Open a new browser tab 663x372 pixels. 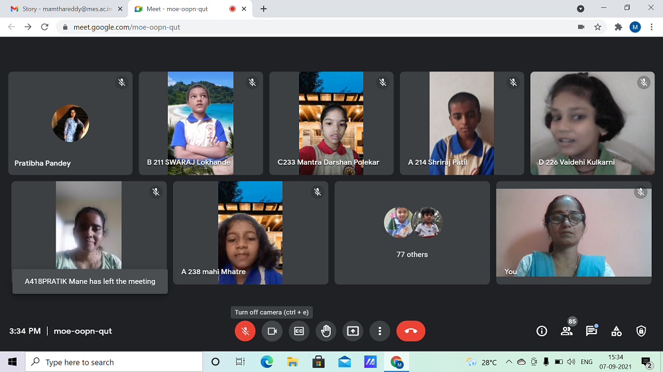[264, 9]
